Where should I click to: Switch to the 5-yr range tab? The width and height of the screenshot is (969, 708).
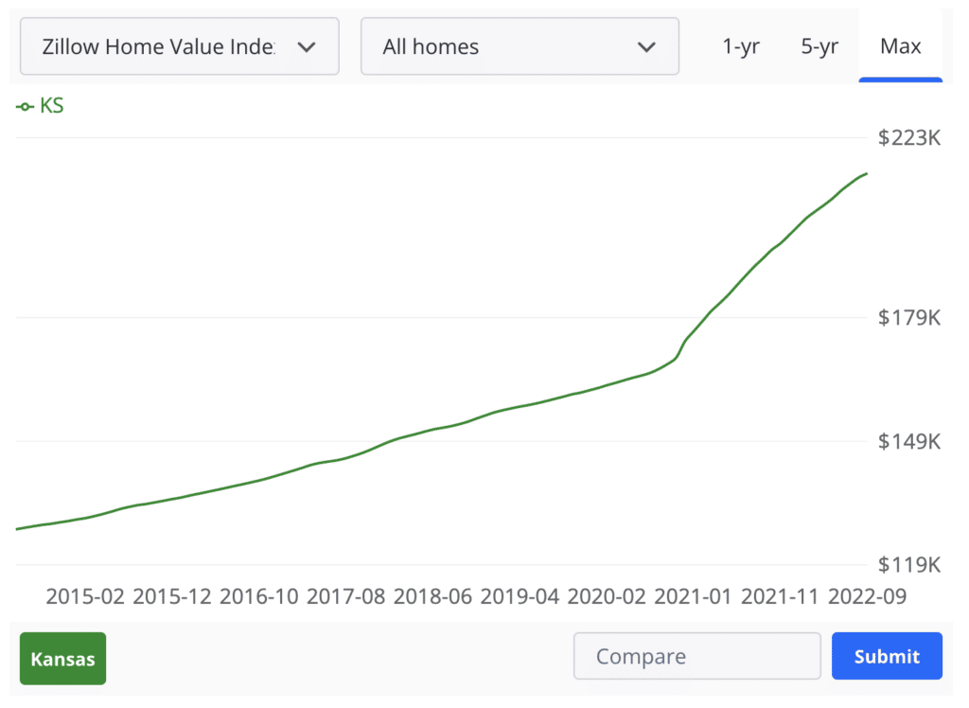[819, 46]
